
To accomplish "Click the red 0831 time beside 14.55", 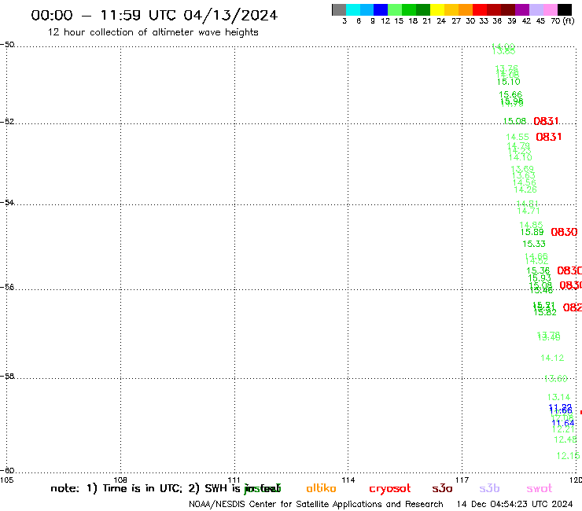I will point(549,137).
